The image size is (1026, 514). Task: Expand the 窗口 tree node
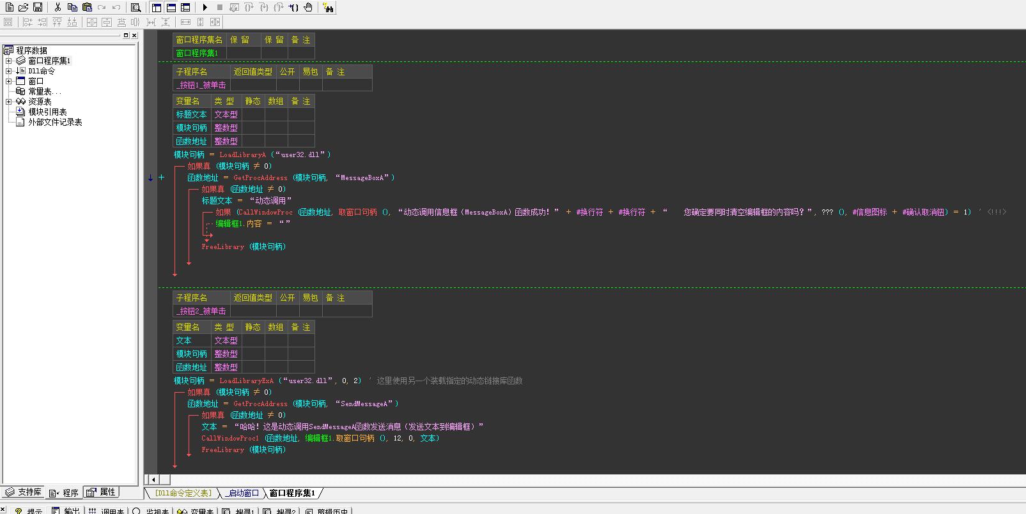click(9, 81)
